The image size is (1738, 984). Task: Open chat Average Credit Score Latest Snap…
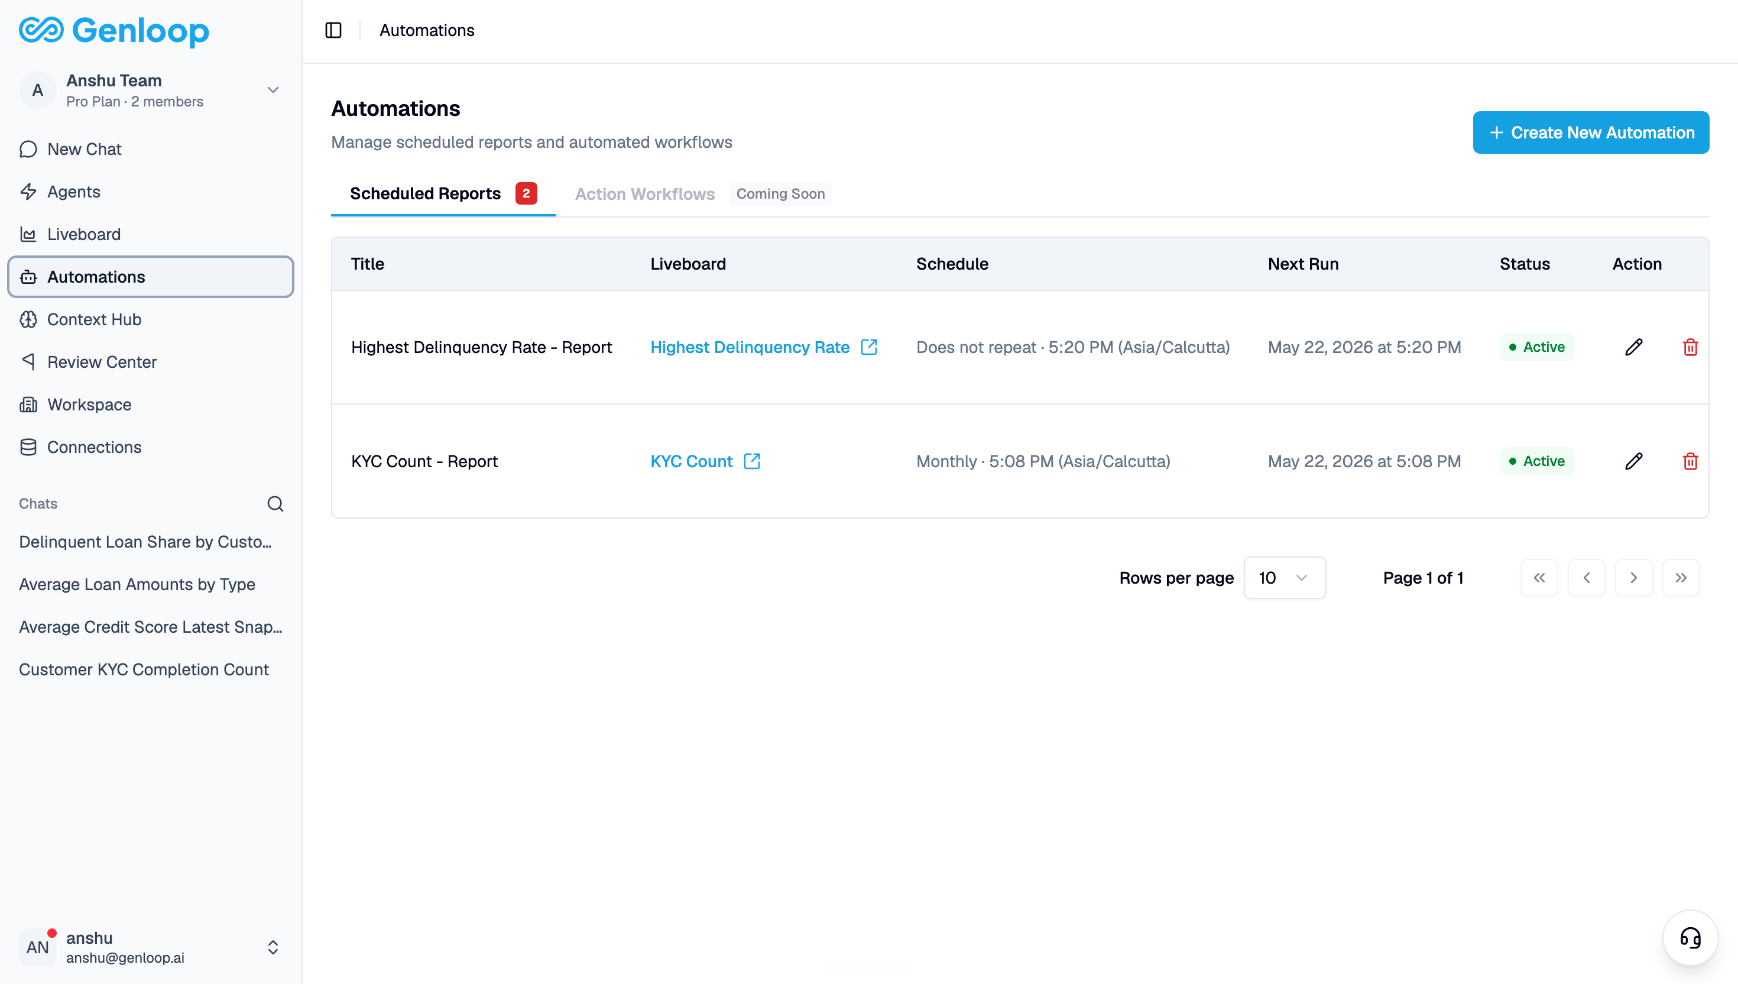(x=151, y=627)
